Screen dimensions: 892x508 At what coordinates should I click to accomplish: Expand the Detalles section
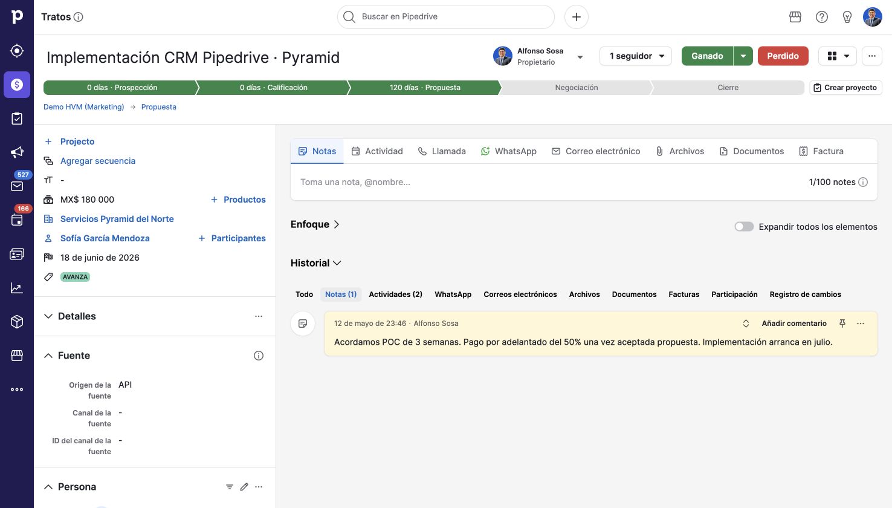point(48,316)
